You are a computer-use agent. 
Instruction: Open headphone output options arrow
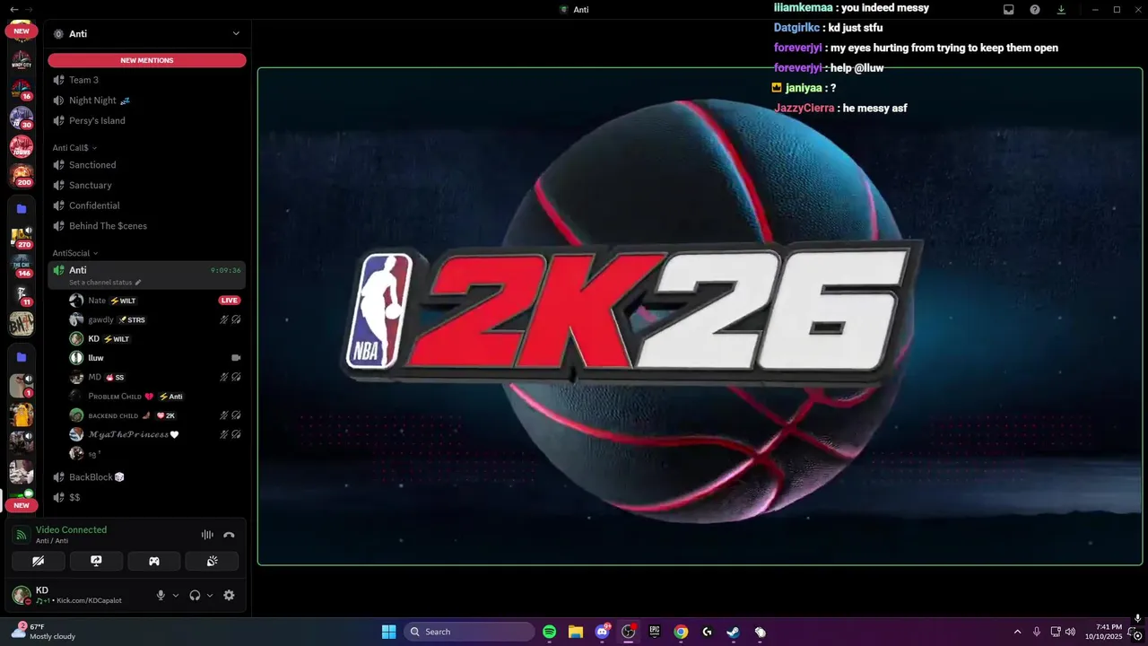210,595
